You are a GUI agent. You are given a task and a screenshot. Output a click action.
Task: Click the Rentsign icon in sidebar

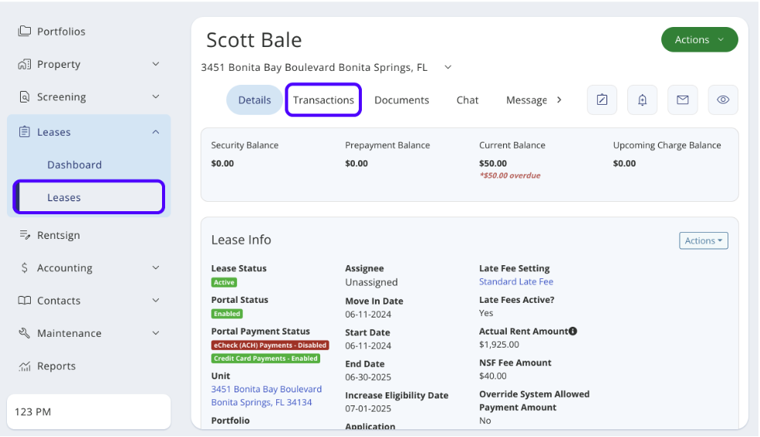point(24,235)
